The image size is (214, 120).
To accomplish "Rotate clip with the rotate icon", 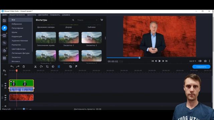I will click(x=41, y=67).
